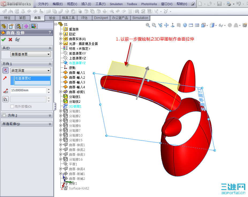Viewport: 248px width, 197px height.
Task: Click the Pan view icon
Action: click(166, 25)
